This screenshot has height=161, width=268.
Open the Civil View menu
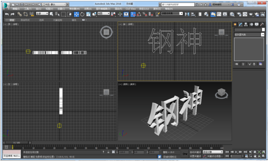click(131, 9)
